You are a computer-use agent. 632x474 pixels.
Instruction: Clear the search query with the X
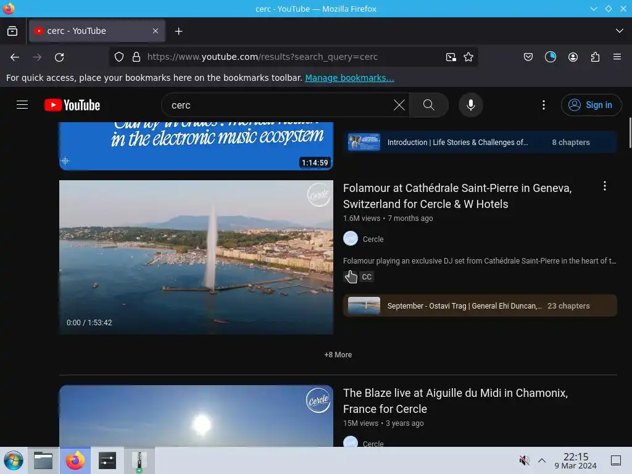399,105
